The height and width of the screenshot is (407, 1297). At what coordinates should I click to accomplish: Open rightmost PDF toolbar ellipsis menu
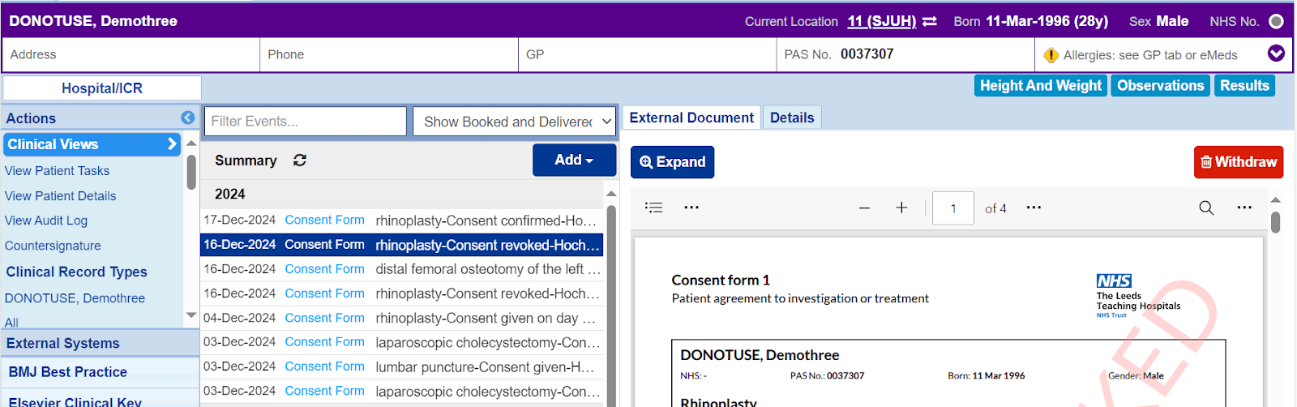click(x=1244, y=208)
